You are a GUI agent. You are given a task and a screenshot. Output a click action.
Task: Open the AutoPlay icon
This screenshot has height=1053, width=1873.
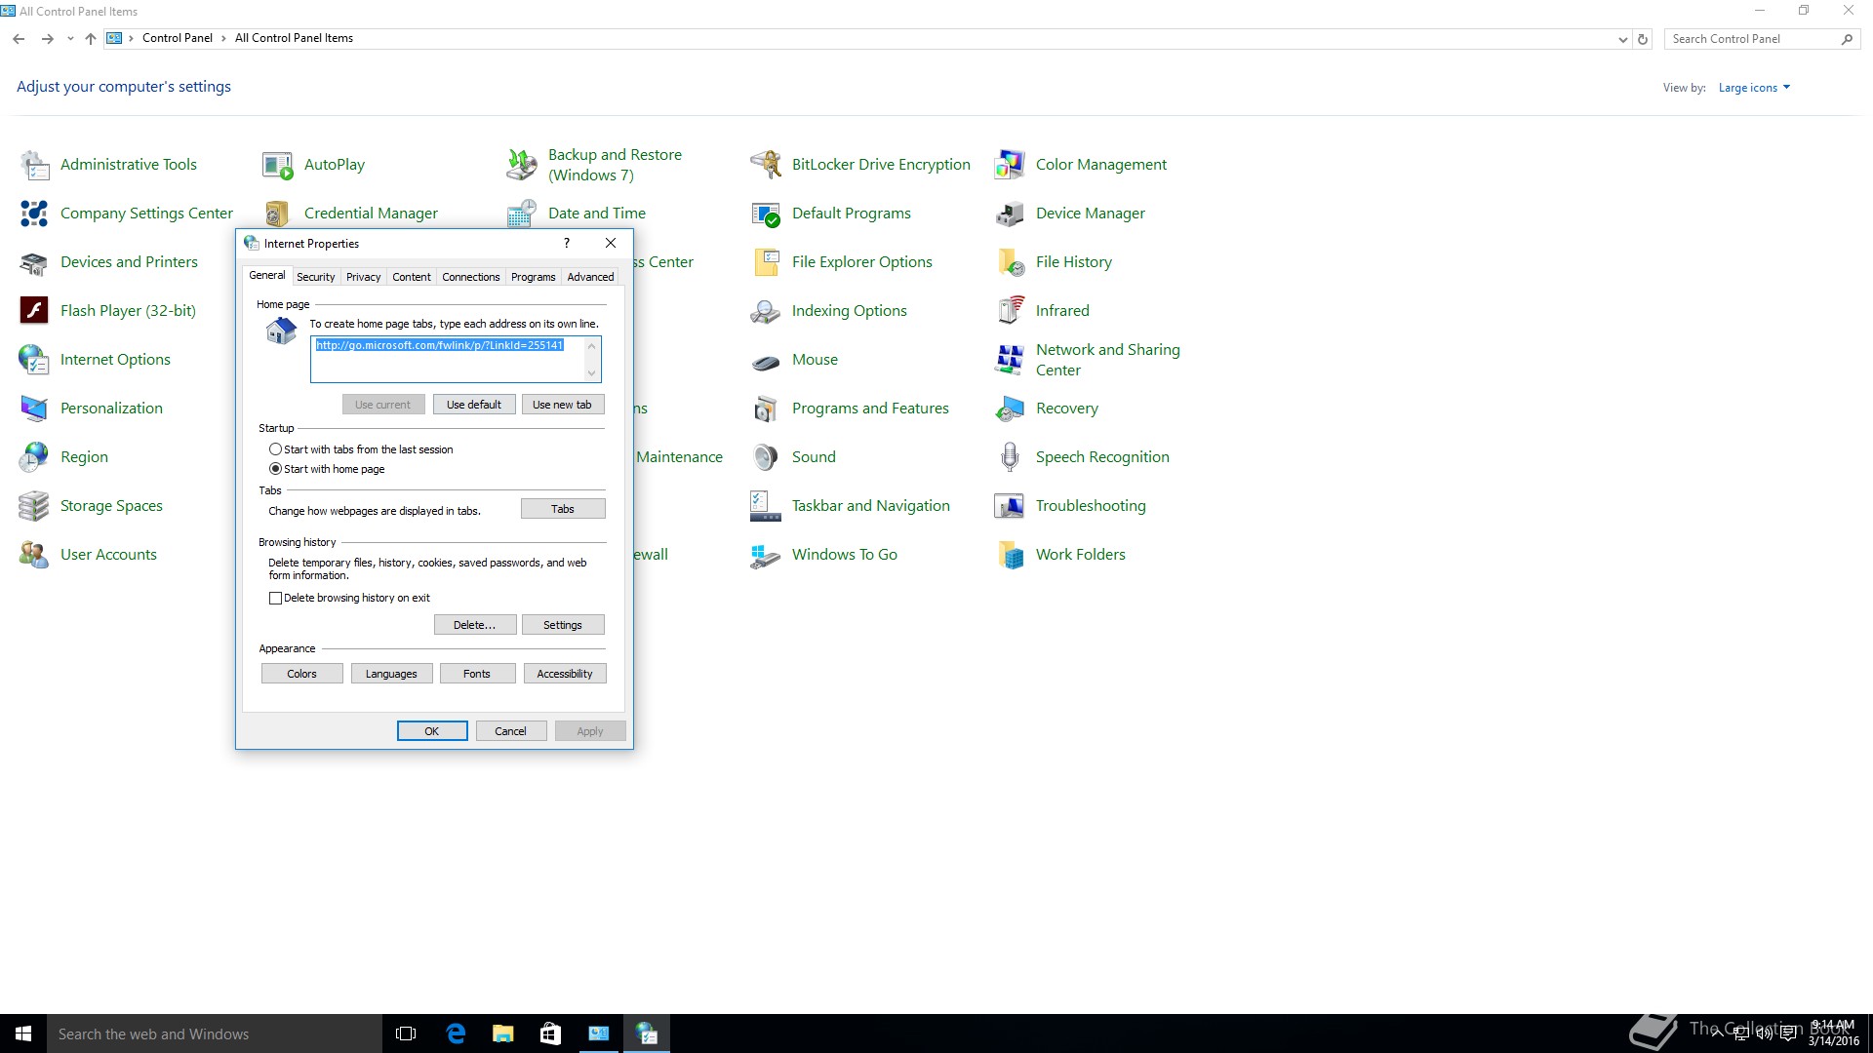(278, 165)
